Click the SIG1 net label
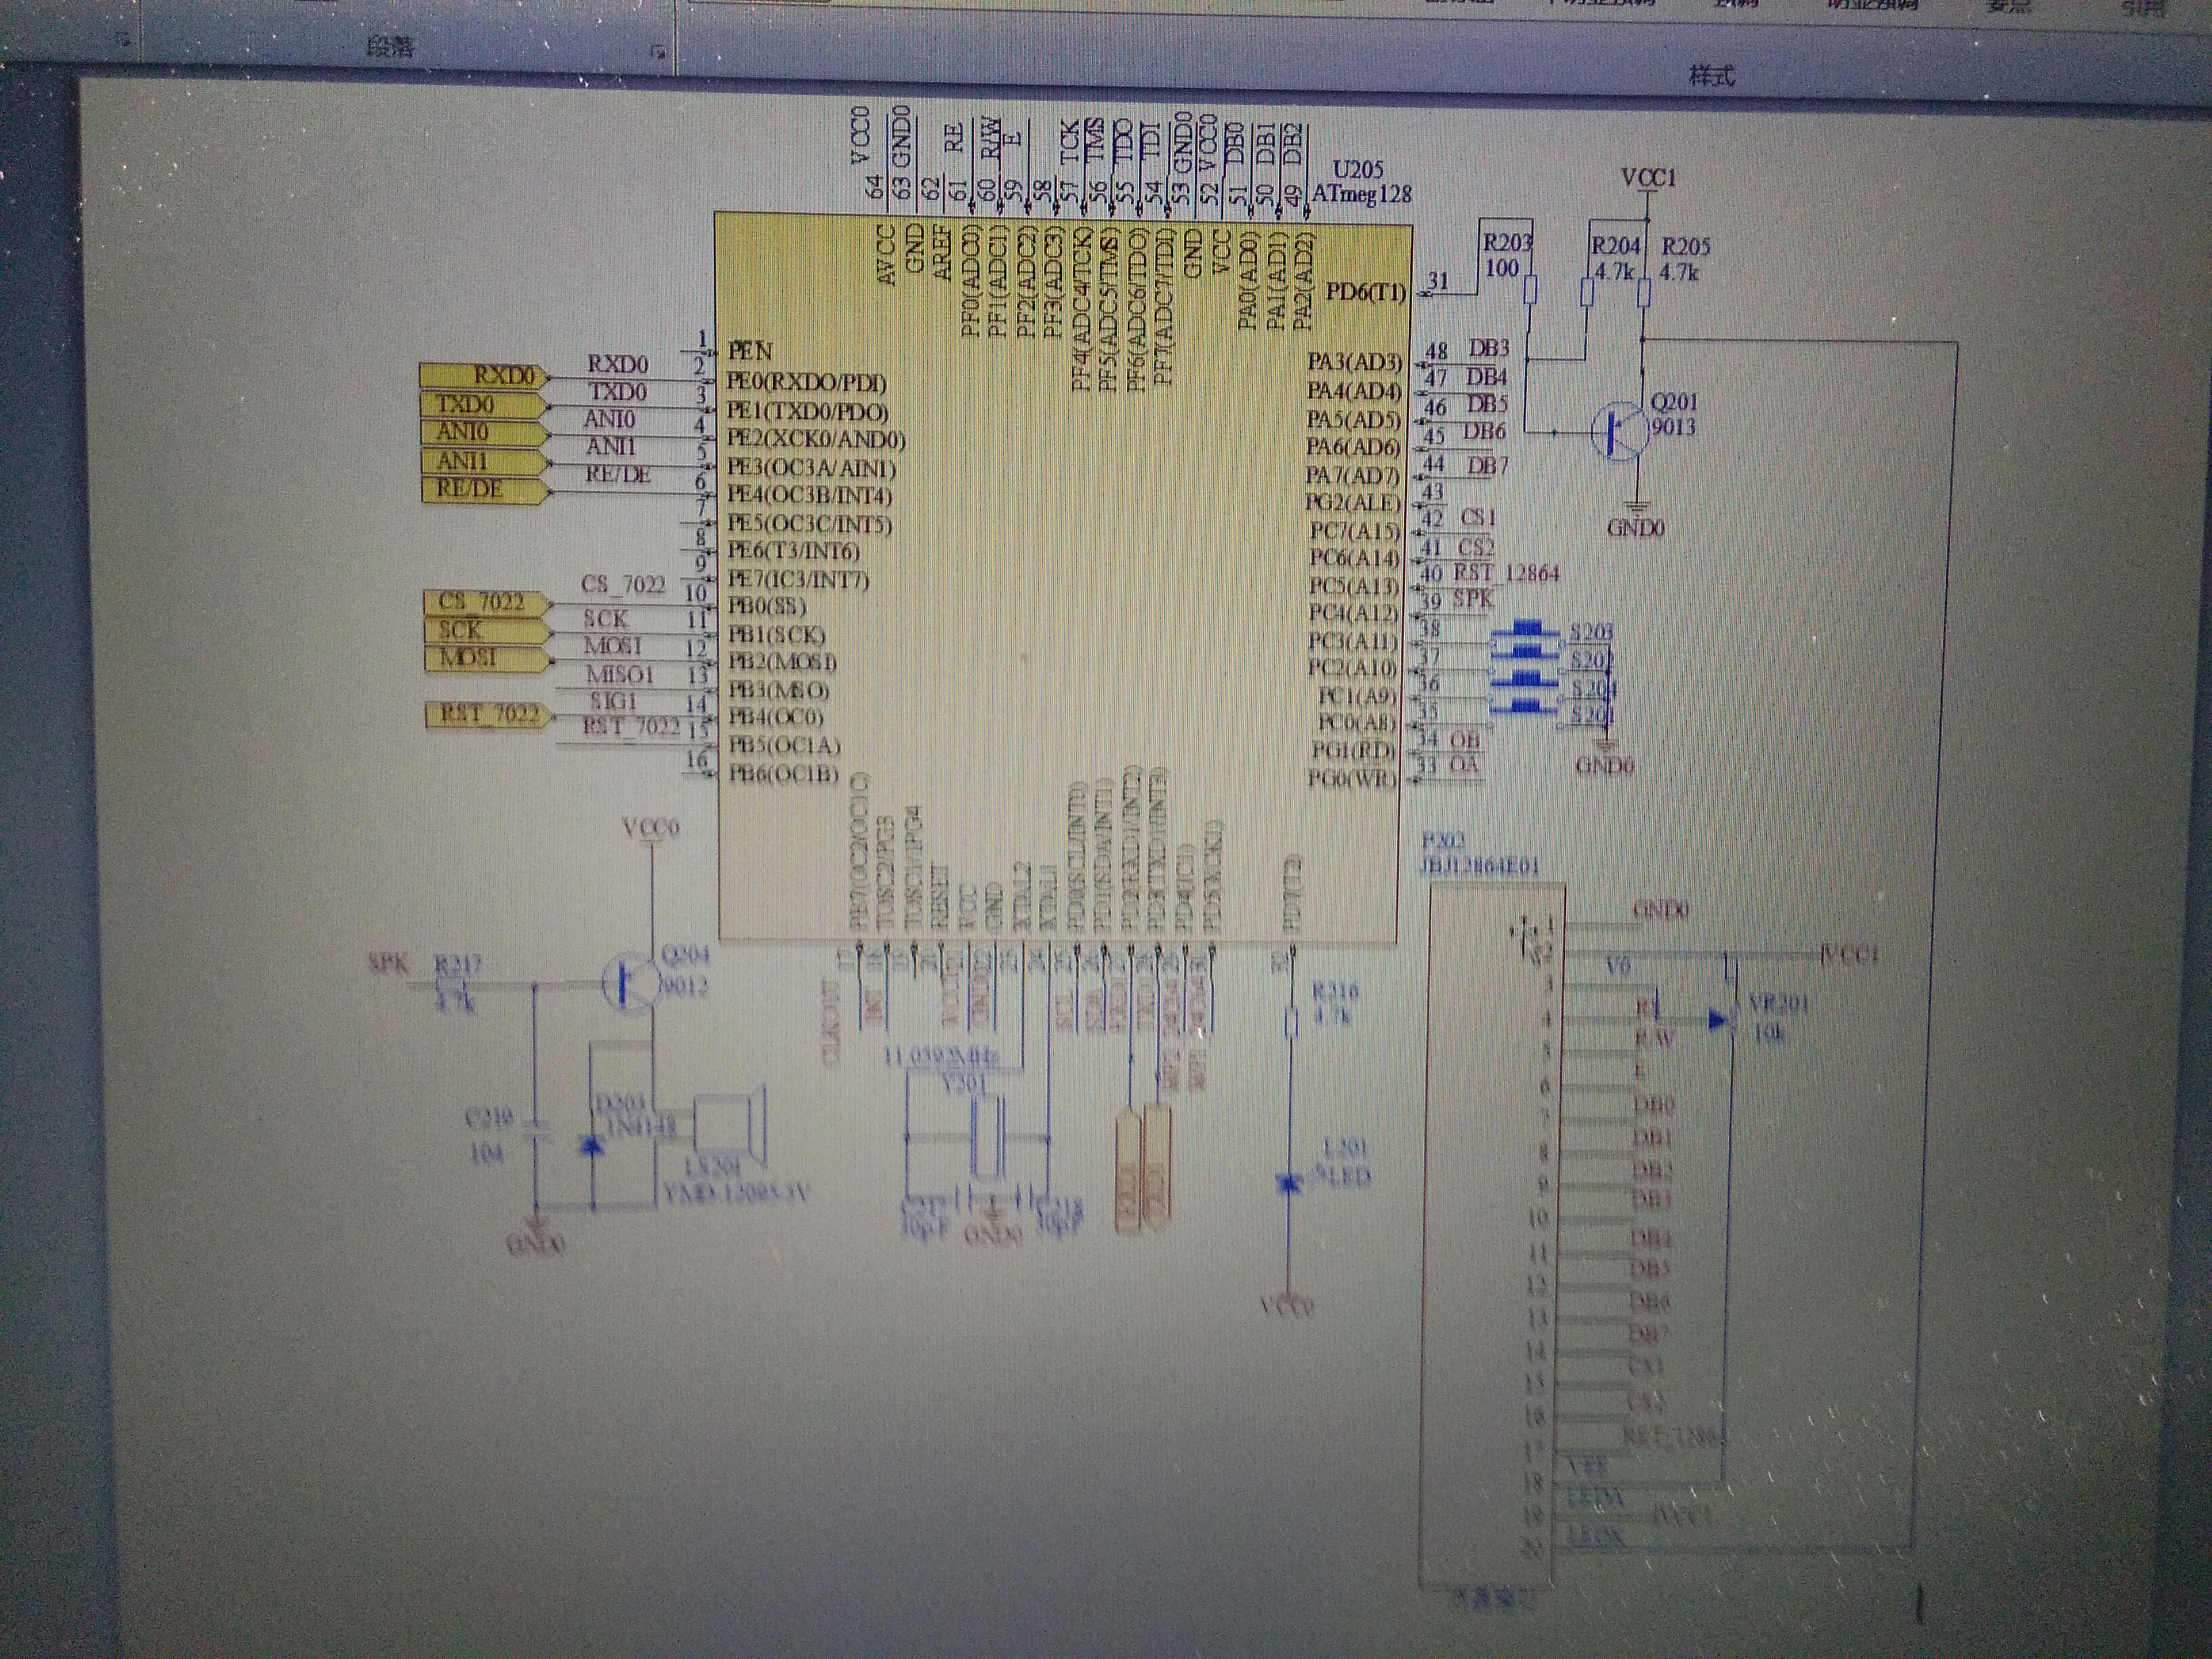 pyautogui.click(x=613, y=701)
